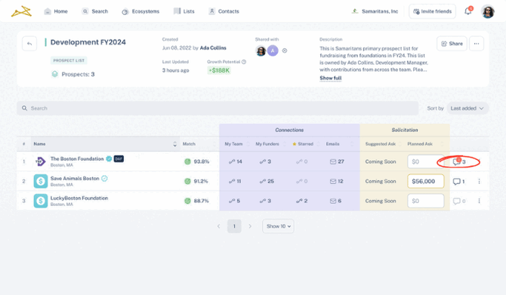Image resolution: width=506 pixels, height=295 pixels.
Task: Open the Home menu item
Action: coord(56,11)
